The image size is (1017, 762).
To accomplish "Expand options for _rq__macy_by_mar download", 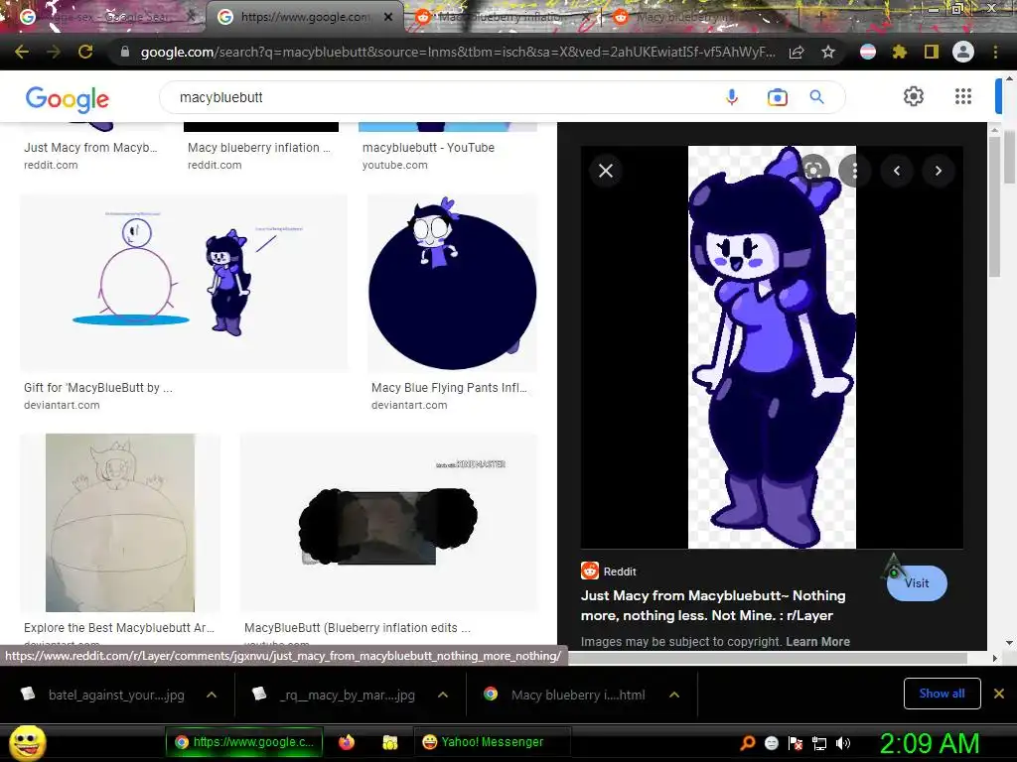I will click(443, 695).
